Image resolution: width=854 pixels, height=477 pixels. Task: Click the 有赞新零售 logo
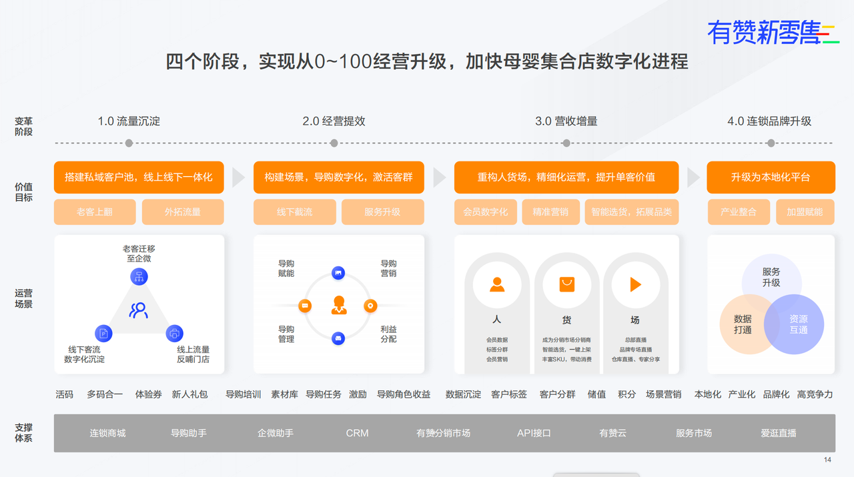tap(773, 32)
